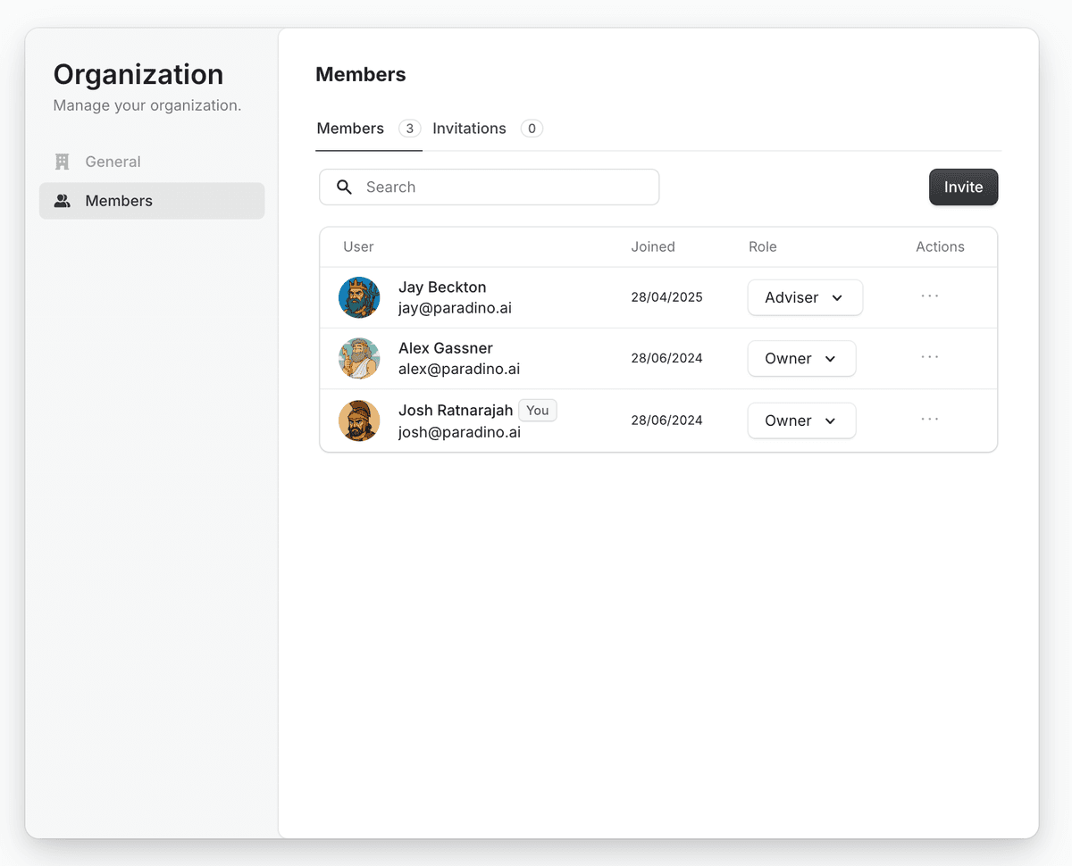1072x866 pixels.
Task: Select the Members tab
Action: point(350,128)
